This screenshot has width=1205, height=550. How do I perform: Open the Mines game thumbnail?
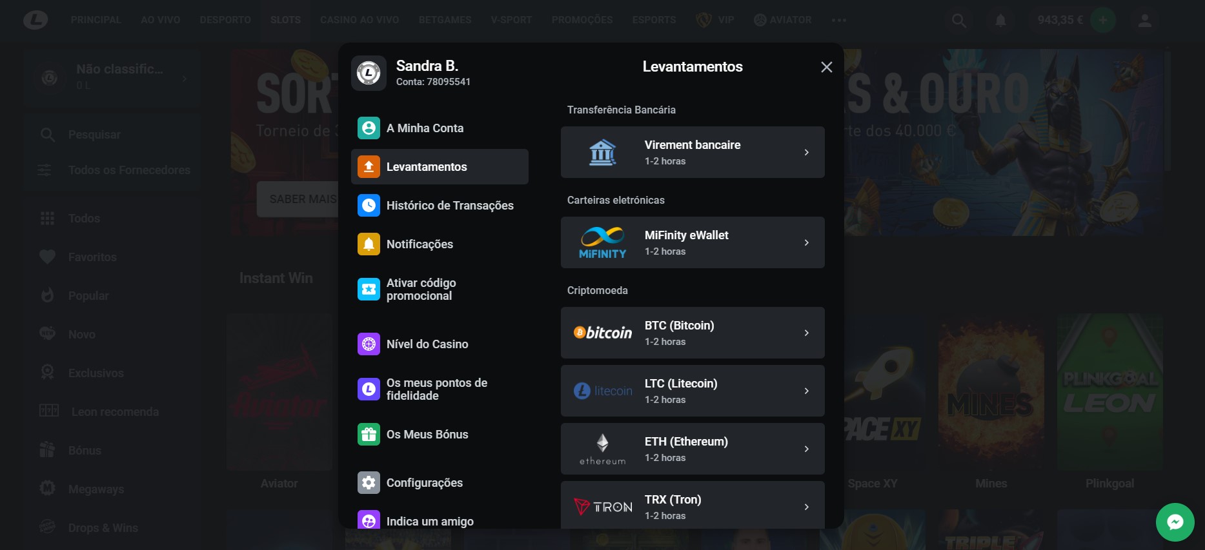[991, 391]
